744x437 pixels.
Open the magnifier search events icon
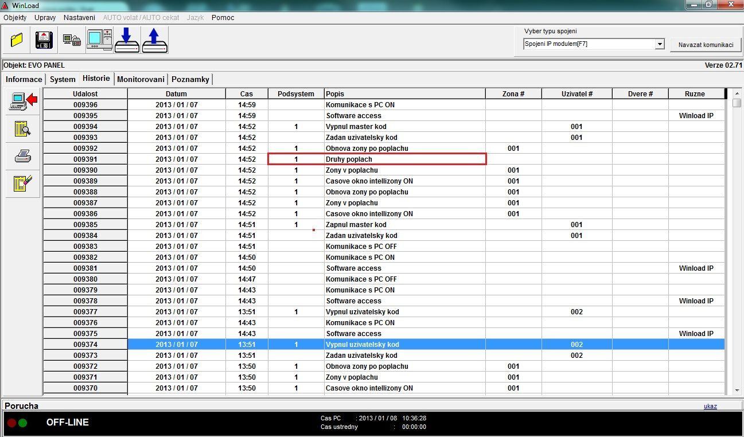pos(23,128)
